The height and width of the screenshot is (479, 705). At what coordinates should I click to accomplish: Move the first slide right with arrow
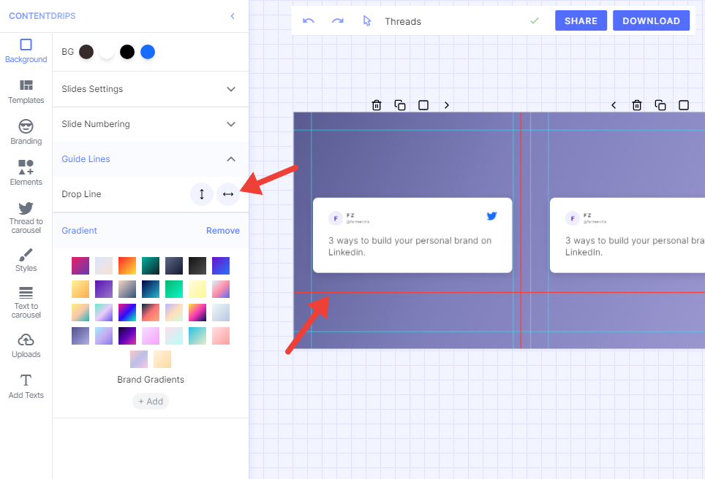click(447, 105)
